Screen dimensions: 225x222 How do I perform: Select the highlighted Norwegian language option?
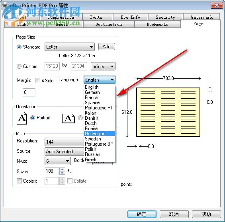click(100, 133)
